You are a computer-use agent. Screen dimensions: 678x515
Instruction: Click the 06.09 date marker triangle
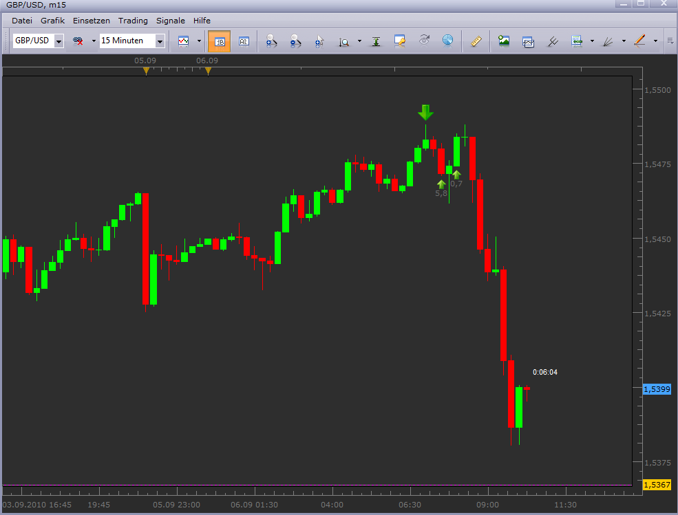[x=208, y=71]
